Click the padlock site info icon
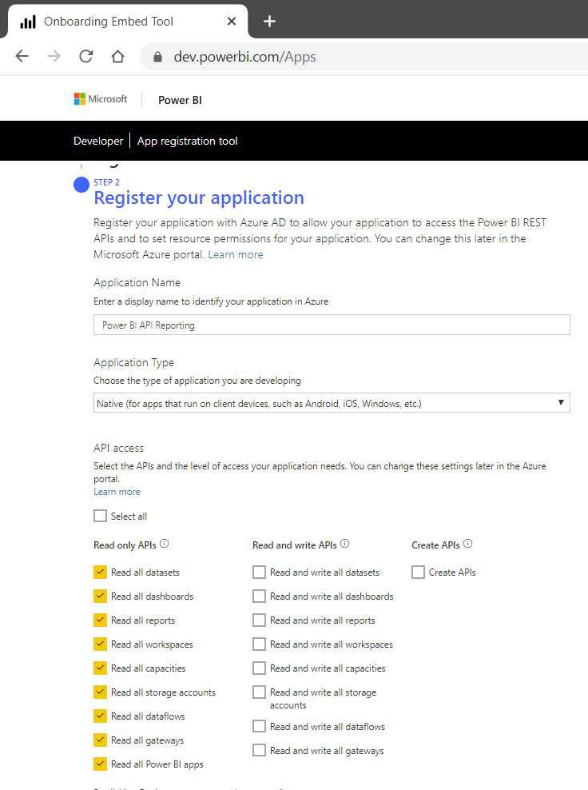The image size is (588, 790). tap(157, 57)
